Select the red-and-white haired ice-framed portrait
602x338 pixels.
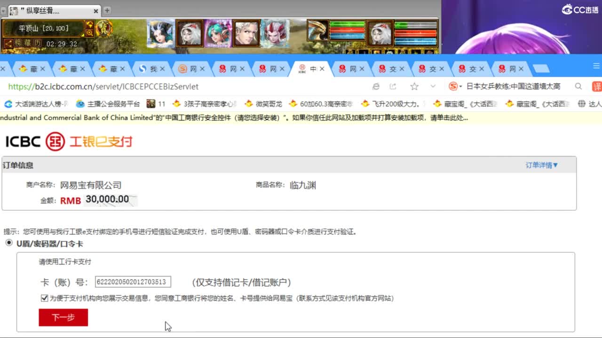pos(275,33)
